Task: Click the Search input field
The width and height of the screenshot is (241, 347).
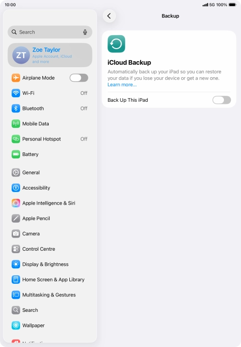Action: pos(50,32)
